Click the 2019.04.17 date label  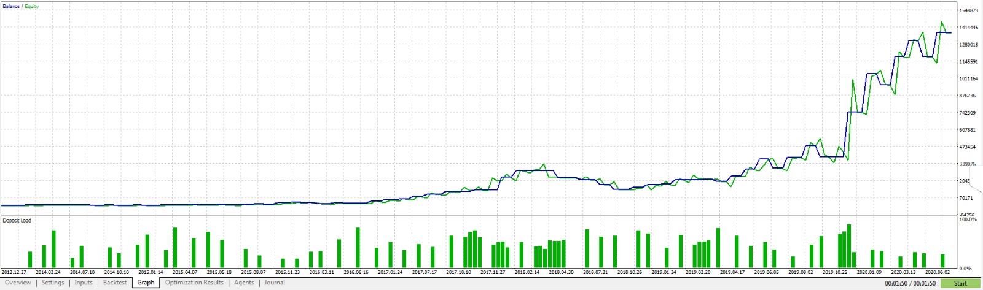pyautogui.click(x=732, y=272)
